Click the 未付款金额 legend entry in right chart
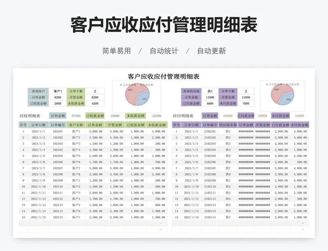Screen dimensions: 328x251 click(291, 84)
